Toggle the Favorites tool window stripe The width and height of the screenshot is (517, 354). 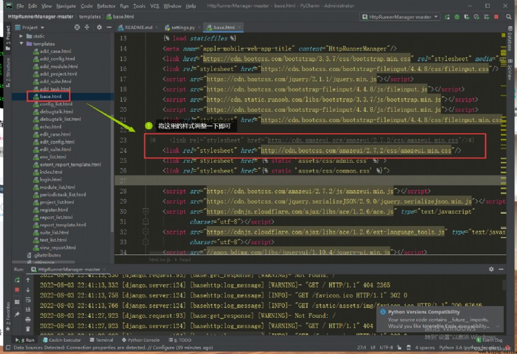(8, 317)
